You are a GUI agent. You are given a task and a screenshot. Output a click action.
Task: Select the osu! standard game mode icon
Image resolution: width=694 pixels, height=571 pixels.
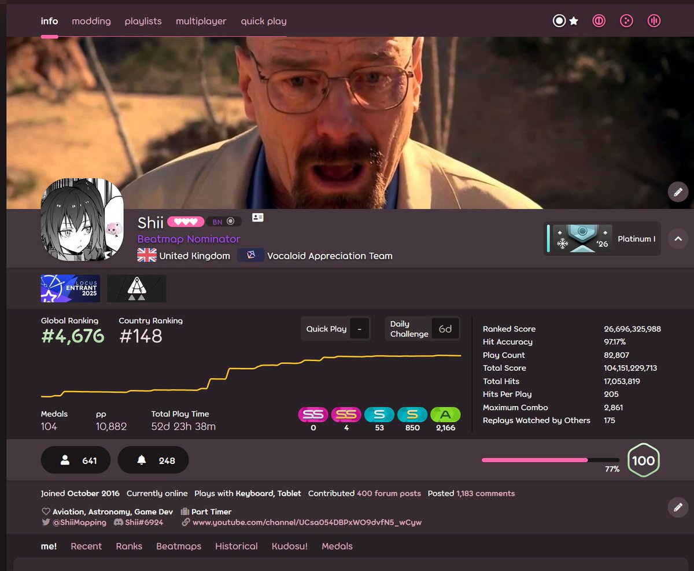(559, 21)
